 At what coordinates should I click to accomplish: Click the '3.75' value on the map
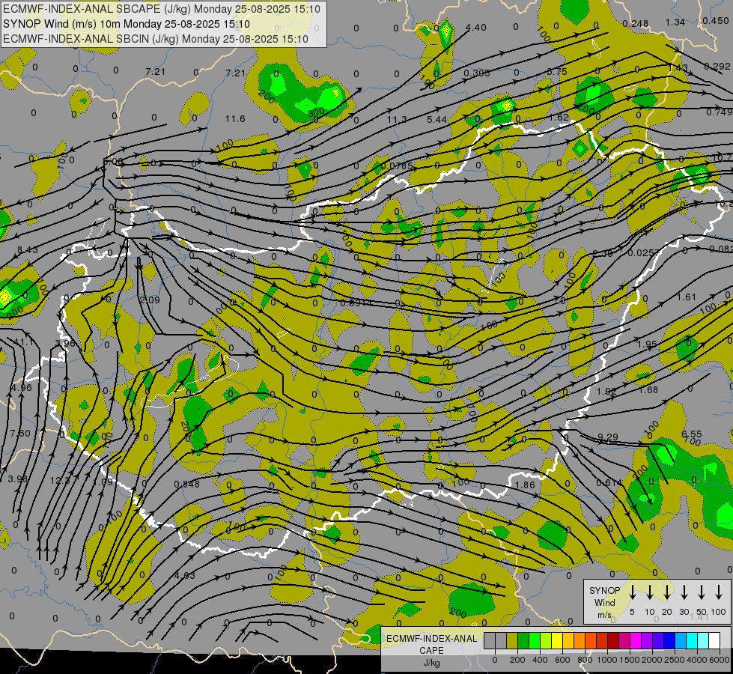[x=557, y=72]
